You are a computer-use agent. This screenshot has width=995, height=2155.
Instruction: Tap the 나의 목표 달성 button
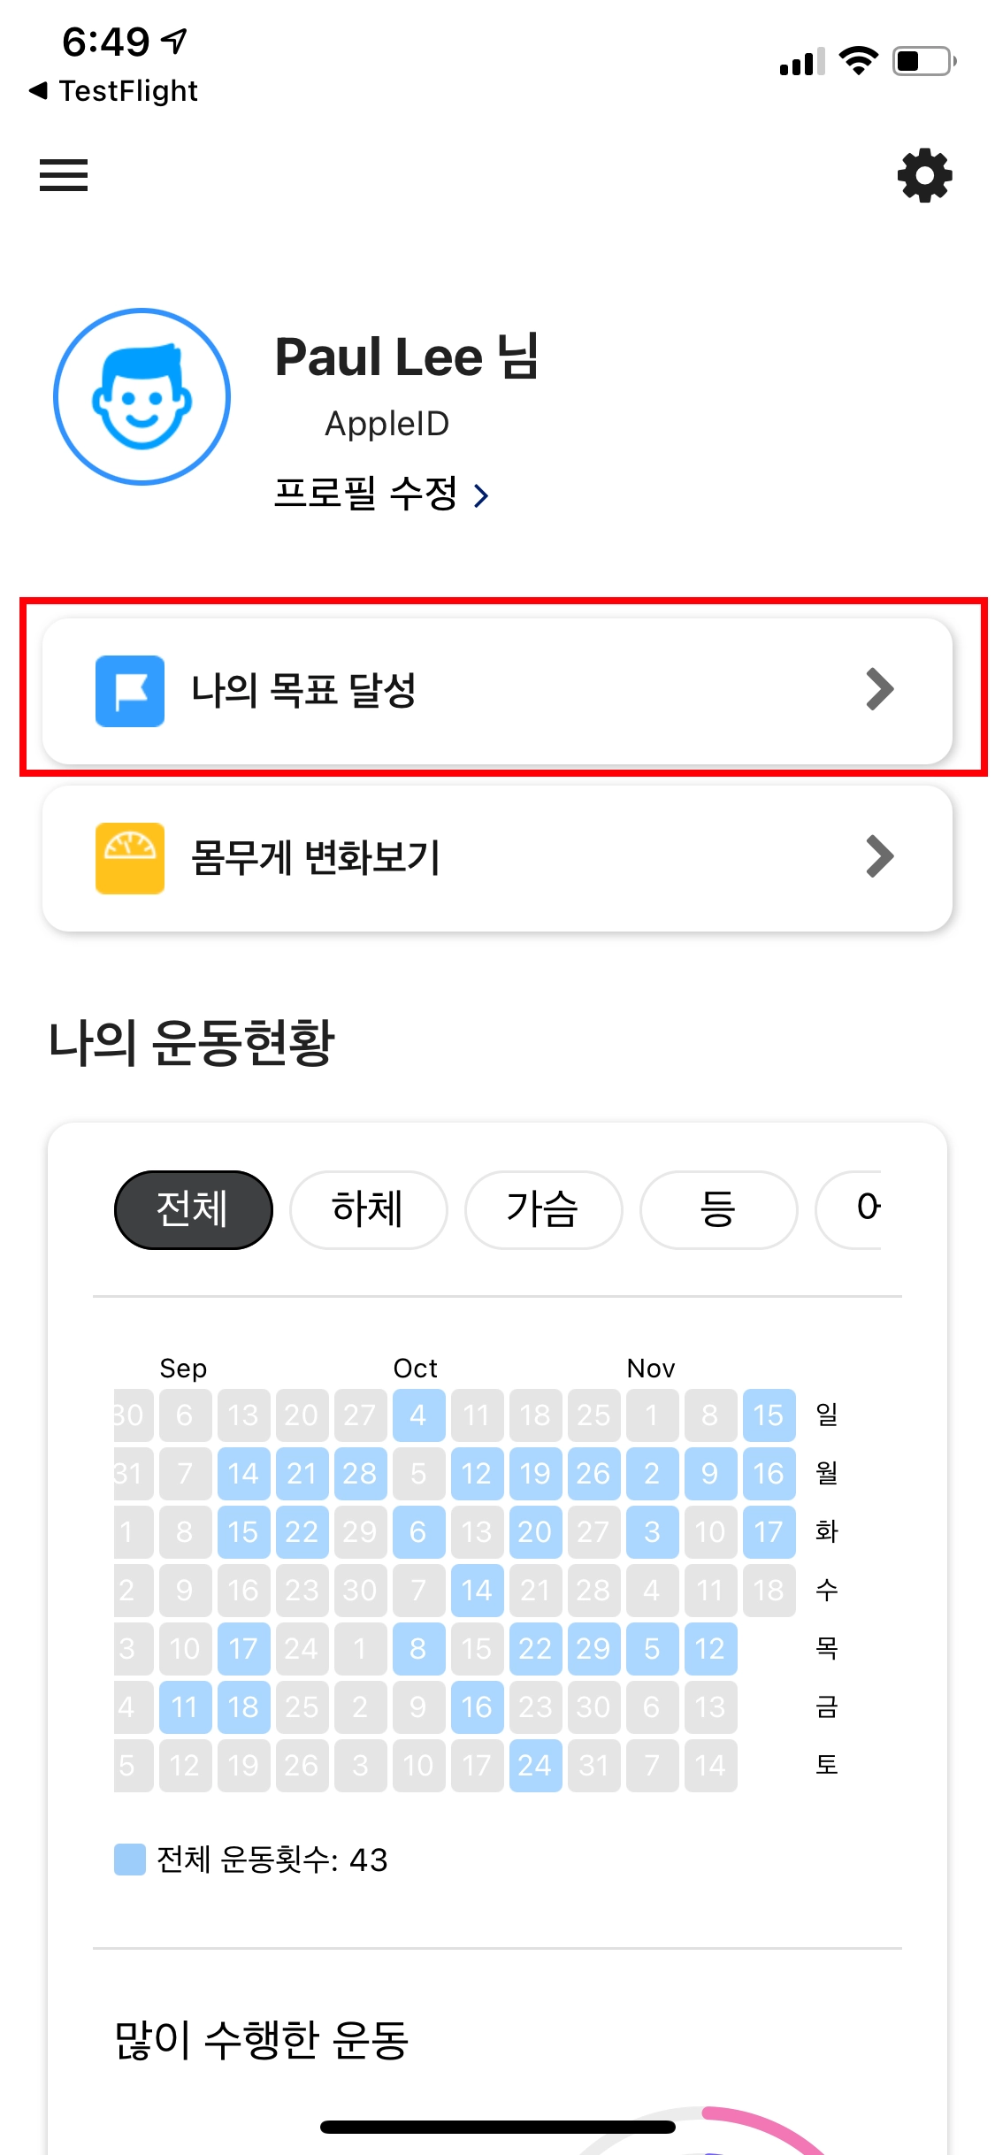point(497,691)
